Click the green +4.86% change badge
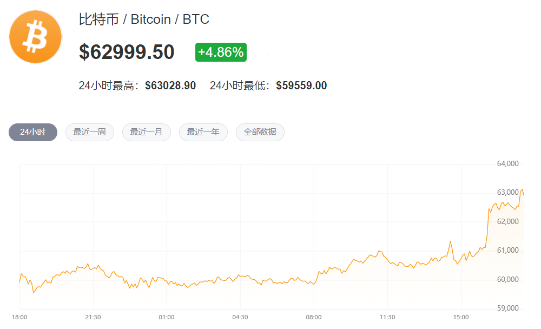This screenshot has width=541, height=329. coord(221,52)
